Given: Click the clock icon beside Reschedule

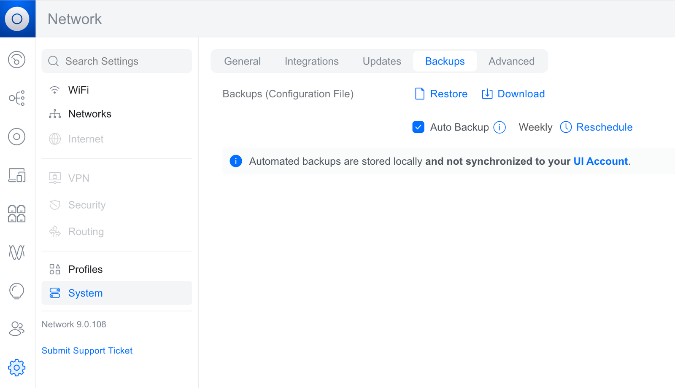Looking at the screenshot, I should [565, 127].
